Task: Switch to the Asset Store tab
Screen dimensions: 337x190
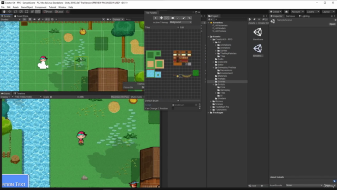Action: [x=21, y=16]
